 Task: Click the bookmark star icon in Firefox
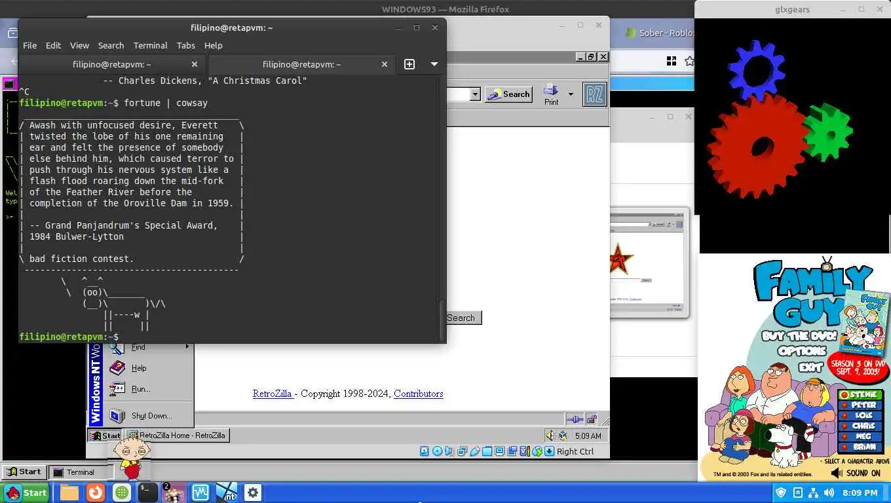(689, 61)
